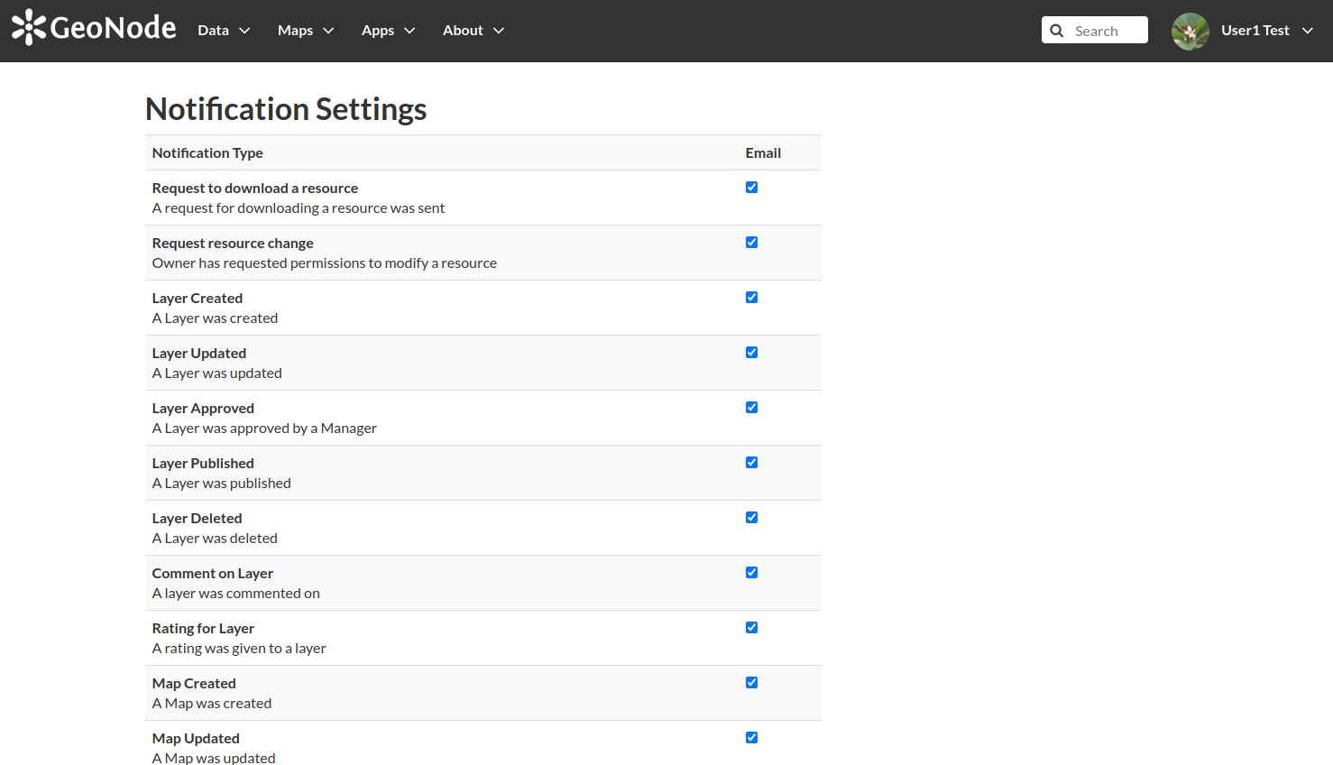The width and height of the screenshot is (1333, 765).
Task: Click 'A layer was commented on' description
Action: coord(236,594)
